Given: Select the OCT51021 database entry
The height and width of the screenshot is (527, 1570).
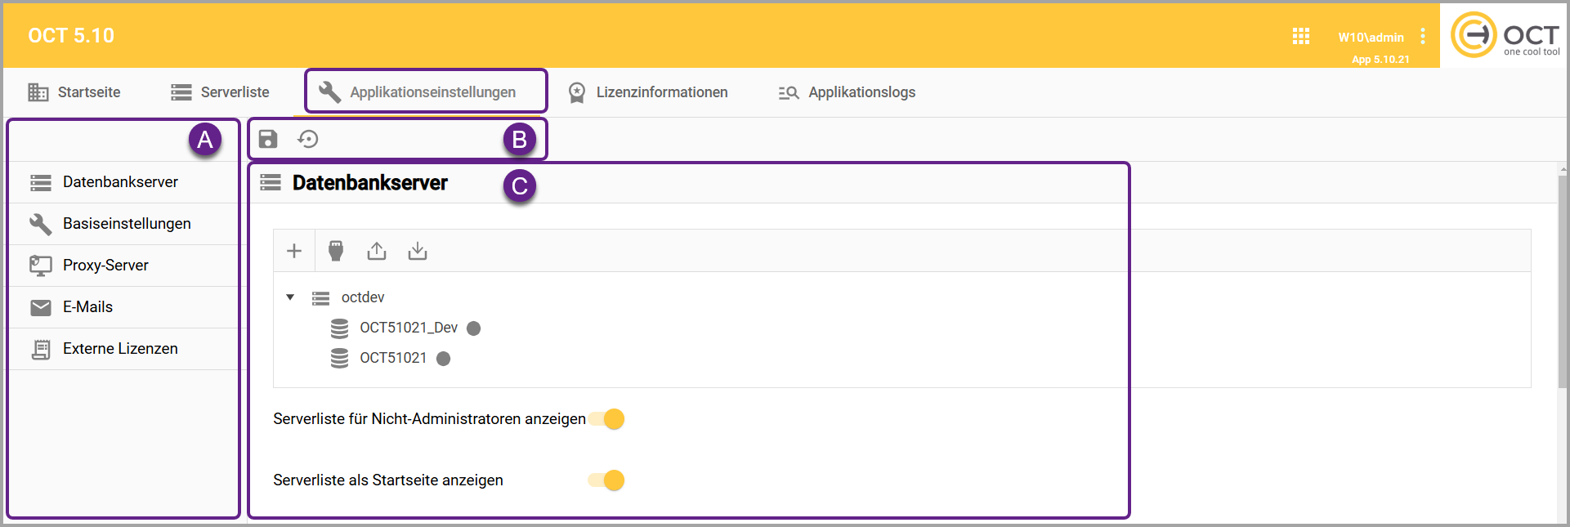Looking at the screenshot, I should tap(393, 358).
